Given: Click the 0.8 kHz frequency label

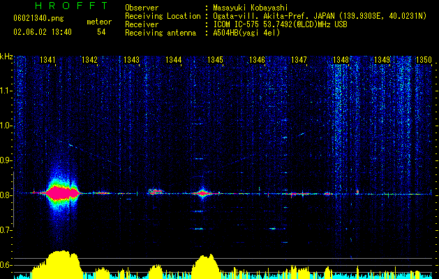Looking at the screenshot, I should pyautogui.click(x=6, y=195).
